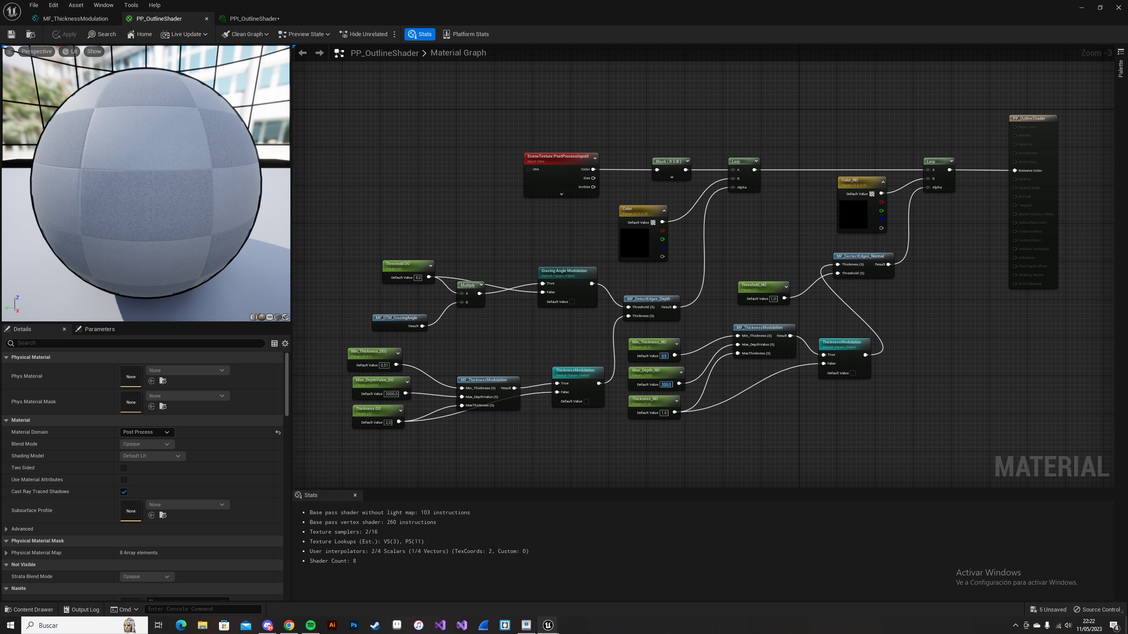Click the Save material icon in toolbar
The width and height of the screenshot is (1128, 634).
(11, 34)
